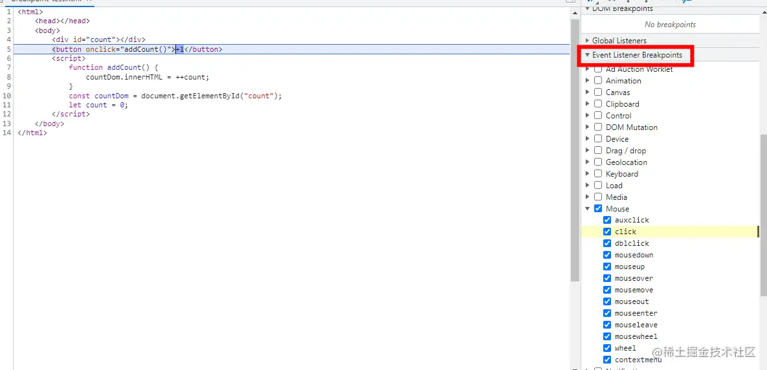Image resolution: width=767 pixels, height=370 pixels.
Task: Click the "No breakpoints" message text
Action: 670,25
